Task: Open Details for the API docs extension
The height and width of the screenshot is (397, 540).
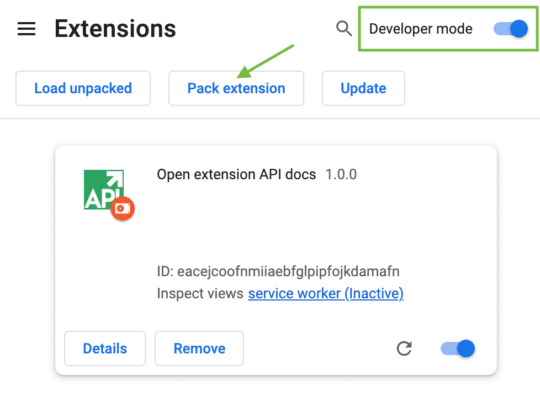Action: pyautogui.click(x=105, y=348)
